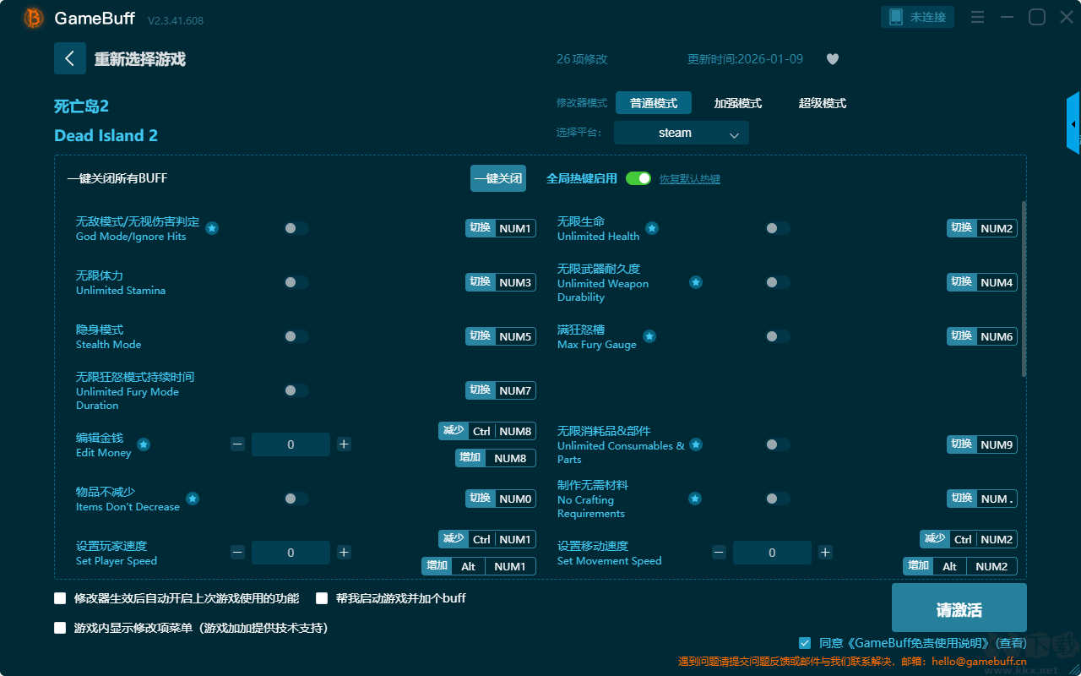Click the vertical scrollbar of cheat list
Screen dimensions: 1081x676
pyautogui.click(x=1024, y=289)
